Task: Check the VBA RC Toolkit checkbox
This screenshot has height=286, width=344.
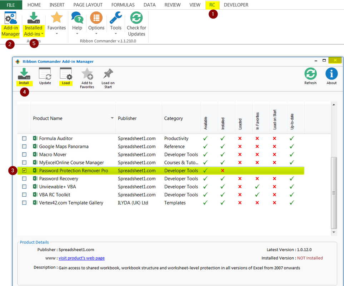Action: click(24, 195)
